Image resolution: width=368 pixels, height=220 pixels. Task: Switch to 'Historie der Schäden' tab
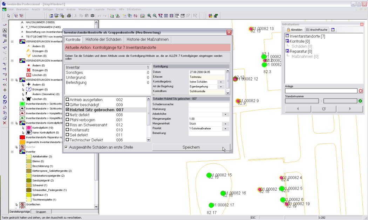103,40
